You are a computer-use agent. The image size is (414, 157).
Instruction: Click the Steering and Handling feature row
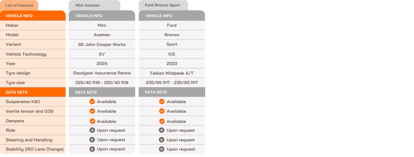(x=29, y=140)
